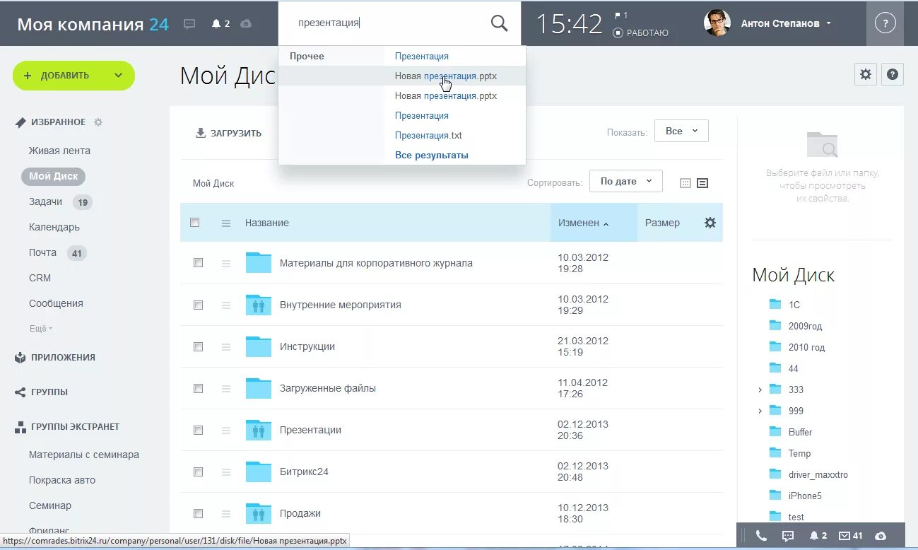
Task: Click Все результаты in search dropdown
Action: pos(432,155)
